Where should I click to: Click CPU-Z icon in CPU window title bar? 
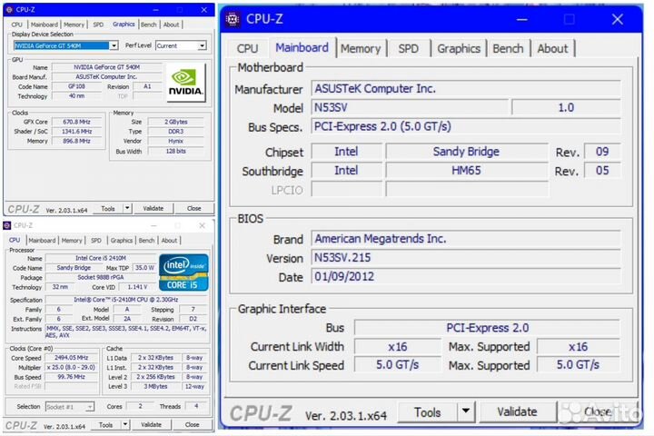tap(7, 225)
